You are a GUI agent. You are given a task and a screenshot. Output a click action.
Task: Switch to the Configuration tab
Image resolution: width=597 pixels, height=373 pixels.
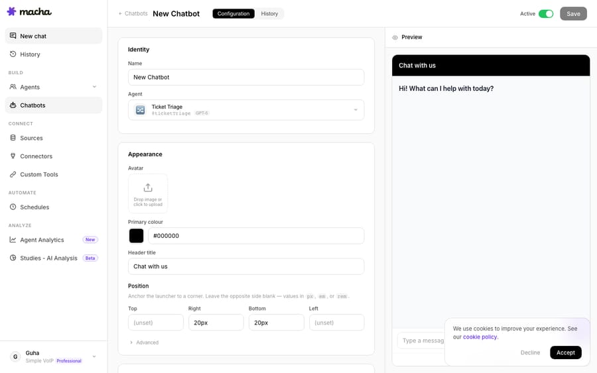233,14
